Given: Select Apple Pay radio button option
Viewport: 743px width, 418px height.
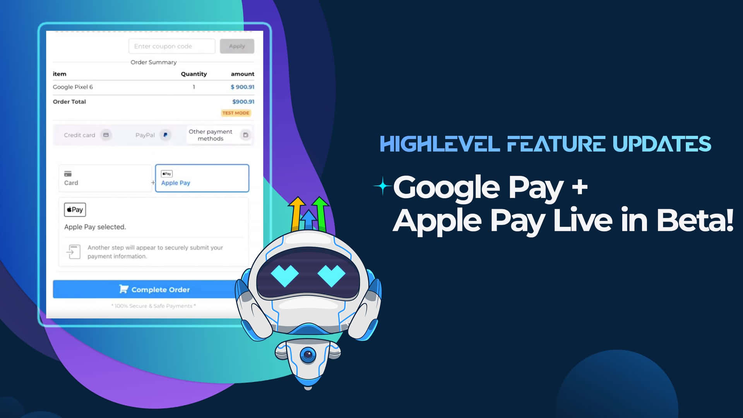Looking at the screenshot, I should tap(202, 178).
